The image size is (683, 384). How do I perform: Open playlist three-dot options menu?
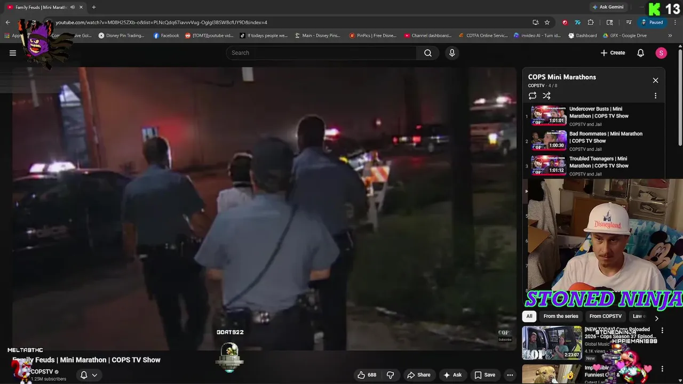655,96
